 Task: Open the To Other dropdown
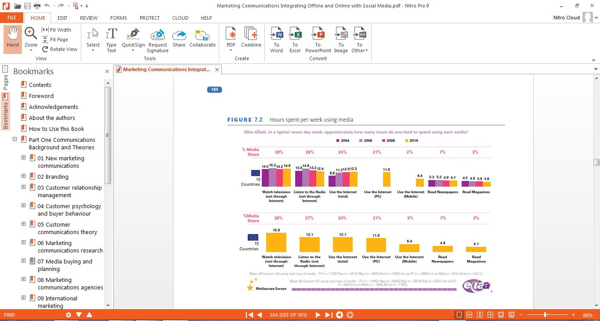[359, 40]
